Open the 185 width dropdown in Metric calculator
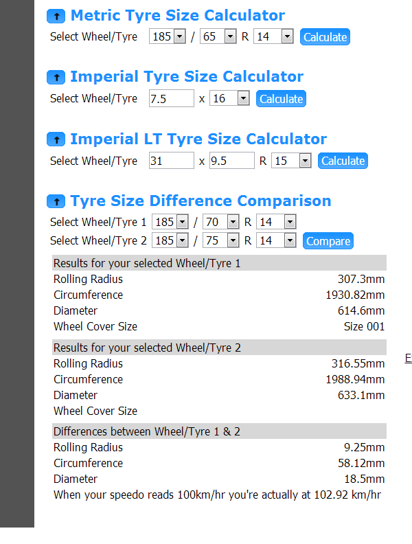412x544 pixels. tap(168, 36)
